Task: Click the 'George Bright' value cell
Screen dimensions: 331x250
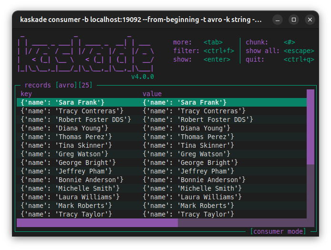Action: 190,163
